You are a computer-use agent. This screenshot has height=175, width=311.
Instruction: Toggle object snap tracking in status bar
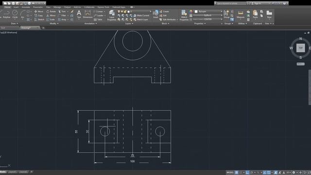point(265,173)
